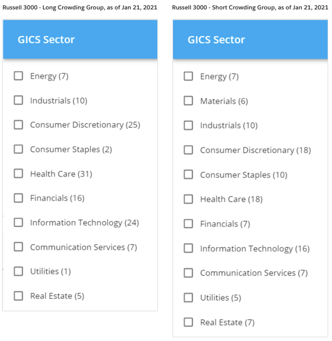Enable Information Technology (16) checkbox
The image size is (332, 341).
pyautogui.click(x=188, y=248)
